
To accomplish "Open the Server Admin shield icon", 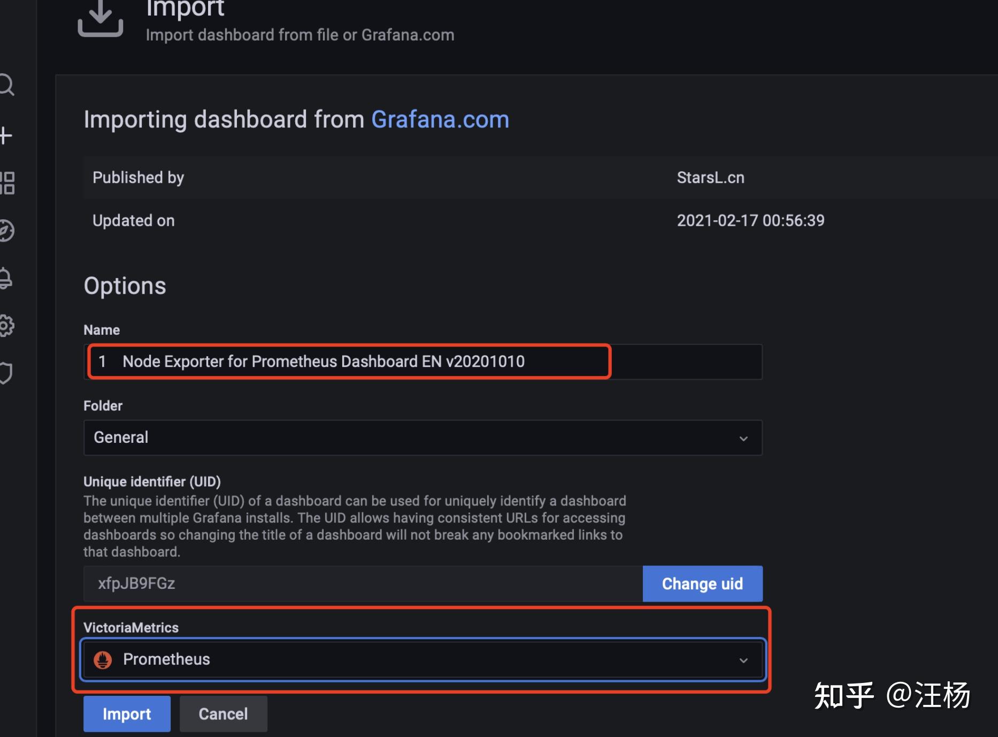I will pos(6,373).
